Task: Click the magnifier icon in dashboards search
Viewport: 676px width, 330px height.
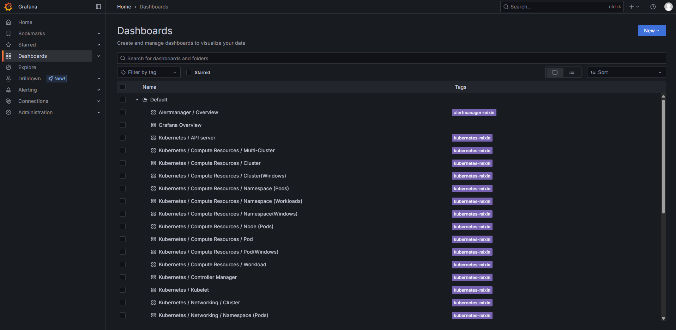Action: (123, 58)
